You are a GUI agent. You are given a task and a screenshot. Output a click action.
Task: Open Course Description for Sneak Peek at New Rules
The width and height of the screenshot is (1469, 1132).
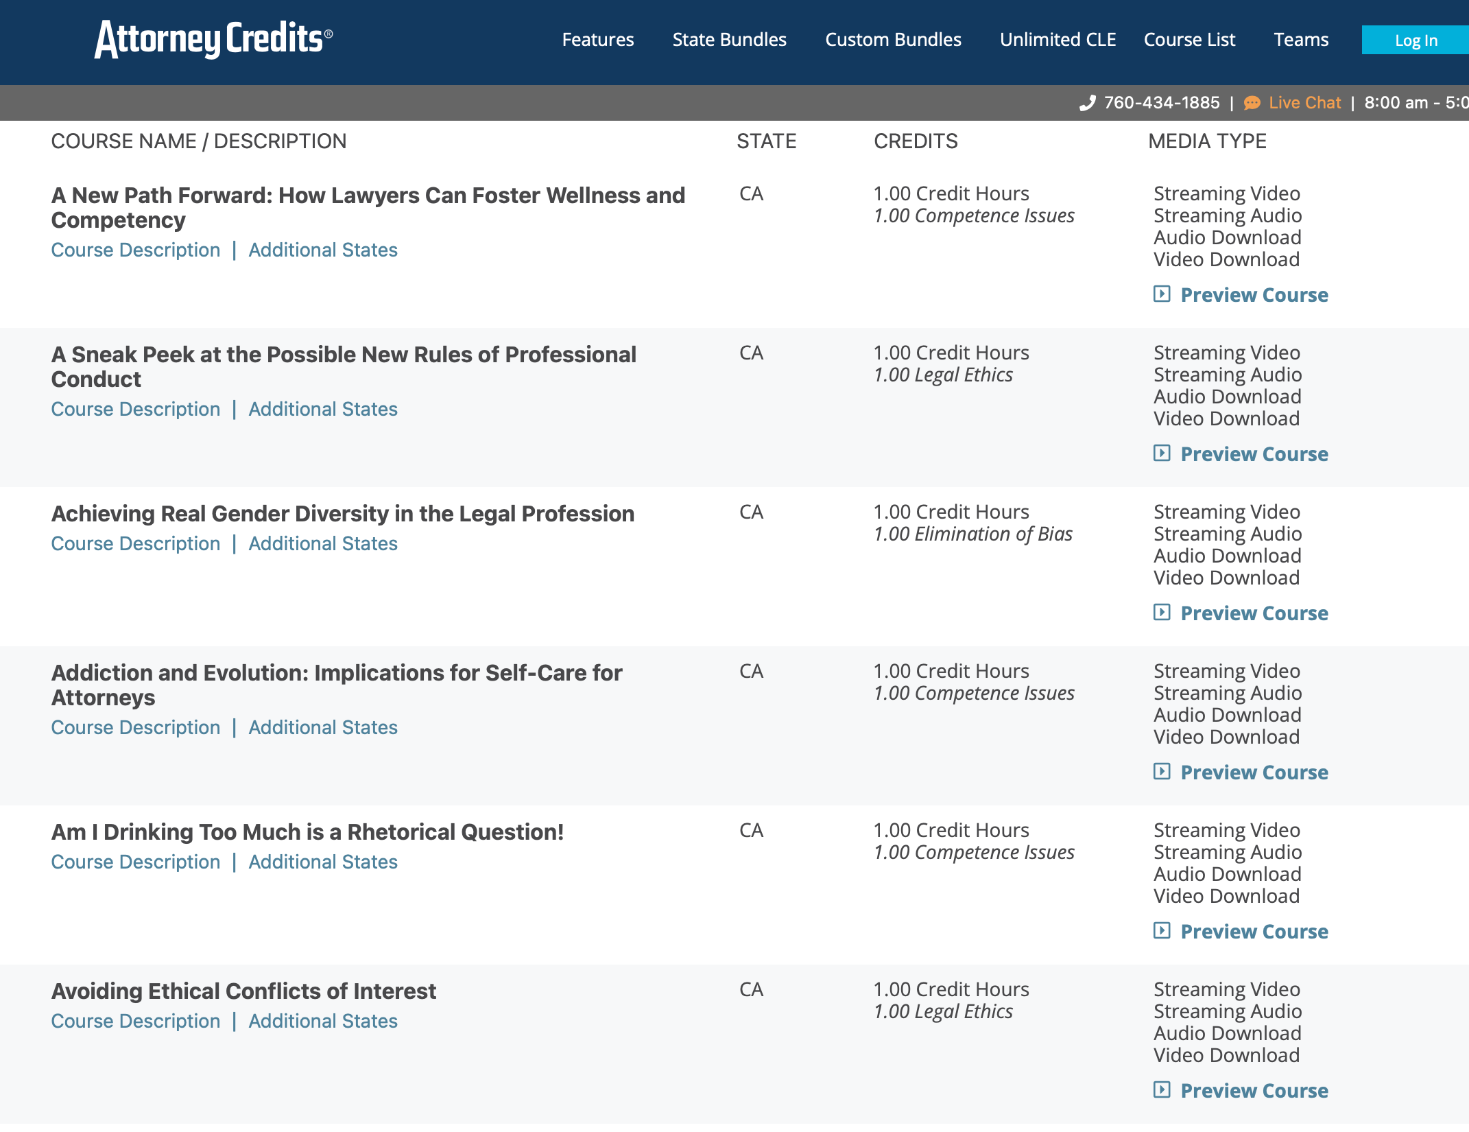[x=136, y=409]
